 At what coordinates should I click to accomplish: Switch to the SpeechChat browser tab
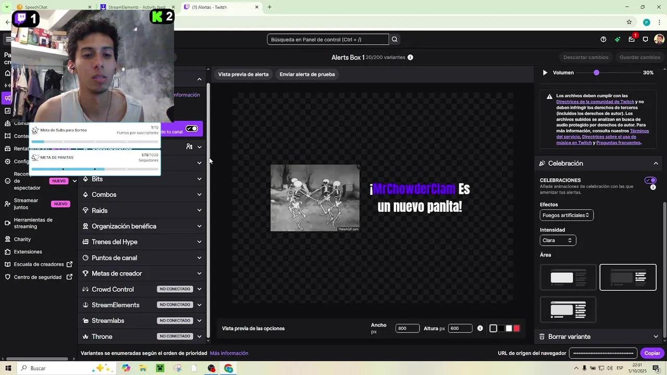pyautogui.click(x=55, y=7)
